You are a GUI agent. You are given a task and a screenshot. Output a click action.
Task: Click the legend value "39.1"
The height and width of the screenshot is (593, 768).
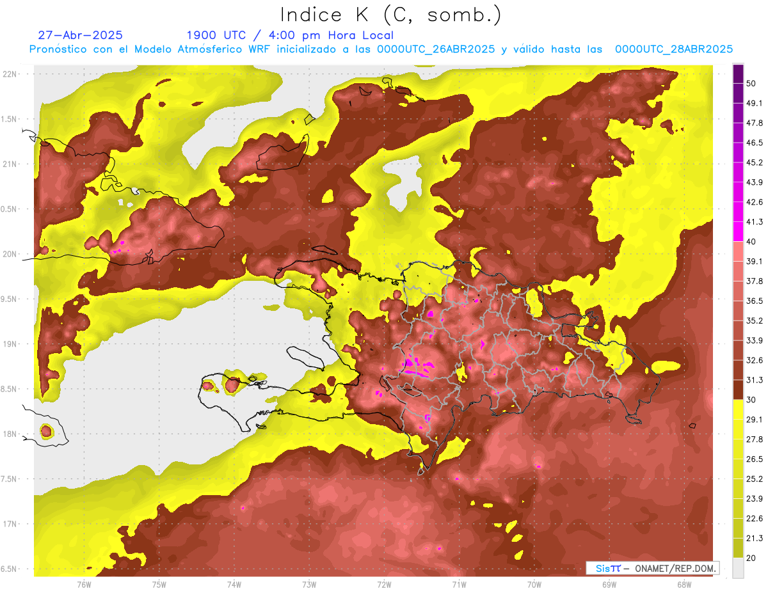coord(755,261)
